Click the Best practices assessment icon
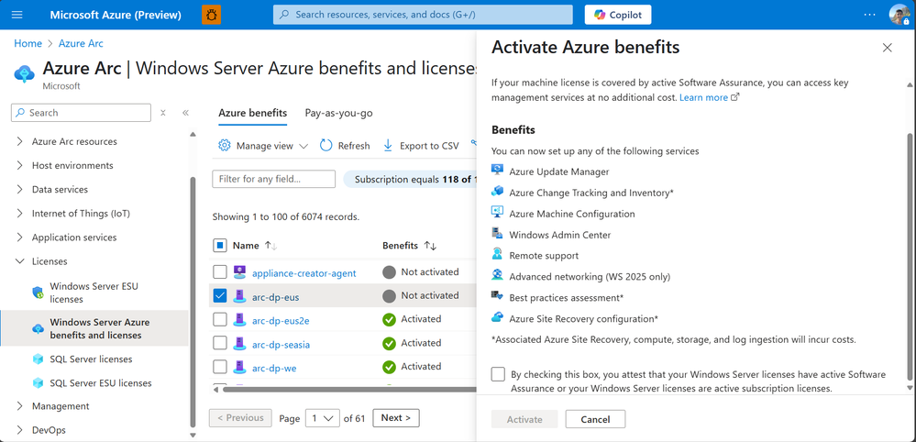The width and height of the screenshot is (916, 442). click(x=497, y=296)
